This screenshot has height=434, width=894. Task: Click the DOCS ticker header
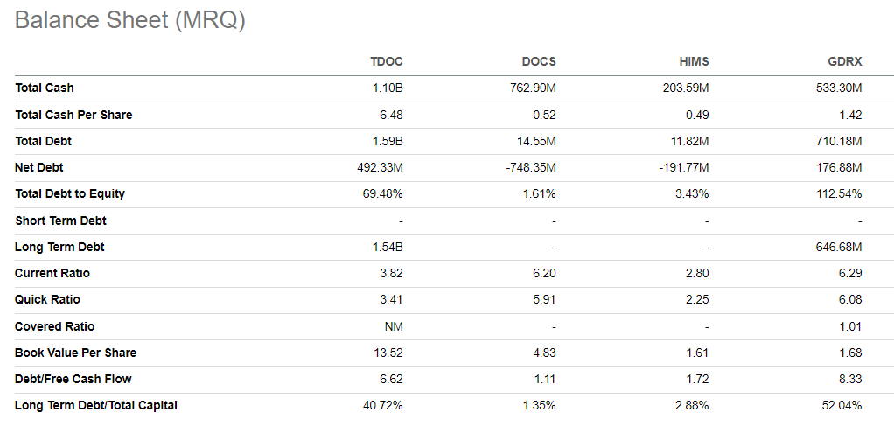pyautogui.click(x=539, y=62)
